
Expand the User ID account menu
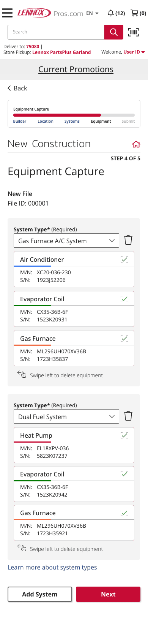point(134,52)
